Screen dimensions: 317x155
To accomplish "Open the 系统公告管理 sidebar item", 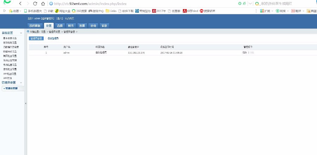I will 10,60.
